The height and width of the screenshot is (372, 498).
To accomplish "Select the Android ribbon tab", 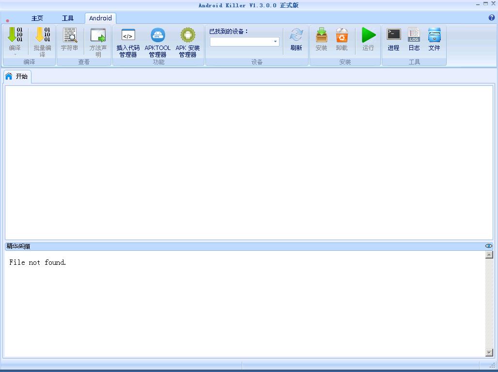I will click(100, 18).
